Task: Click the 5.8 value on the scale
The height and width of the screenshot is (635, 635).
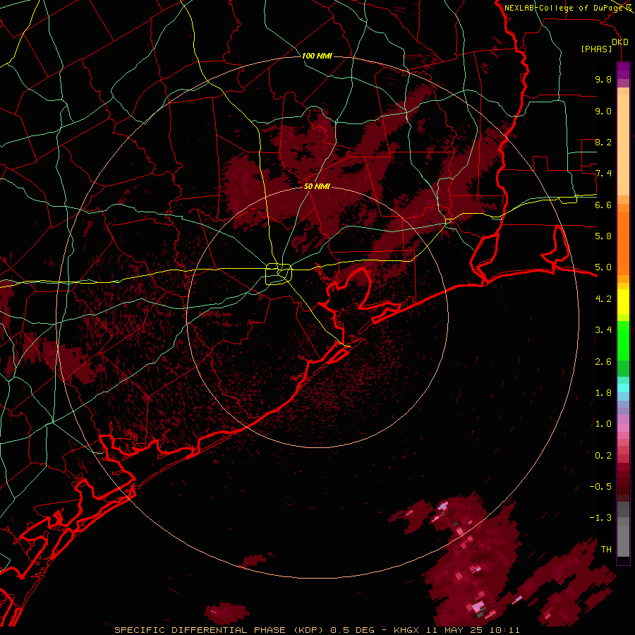Action: pos(603,236)
